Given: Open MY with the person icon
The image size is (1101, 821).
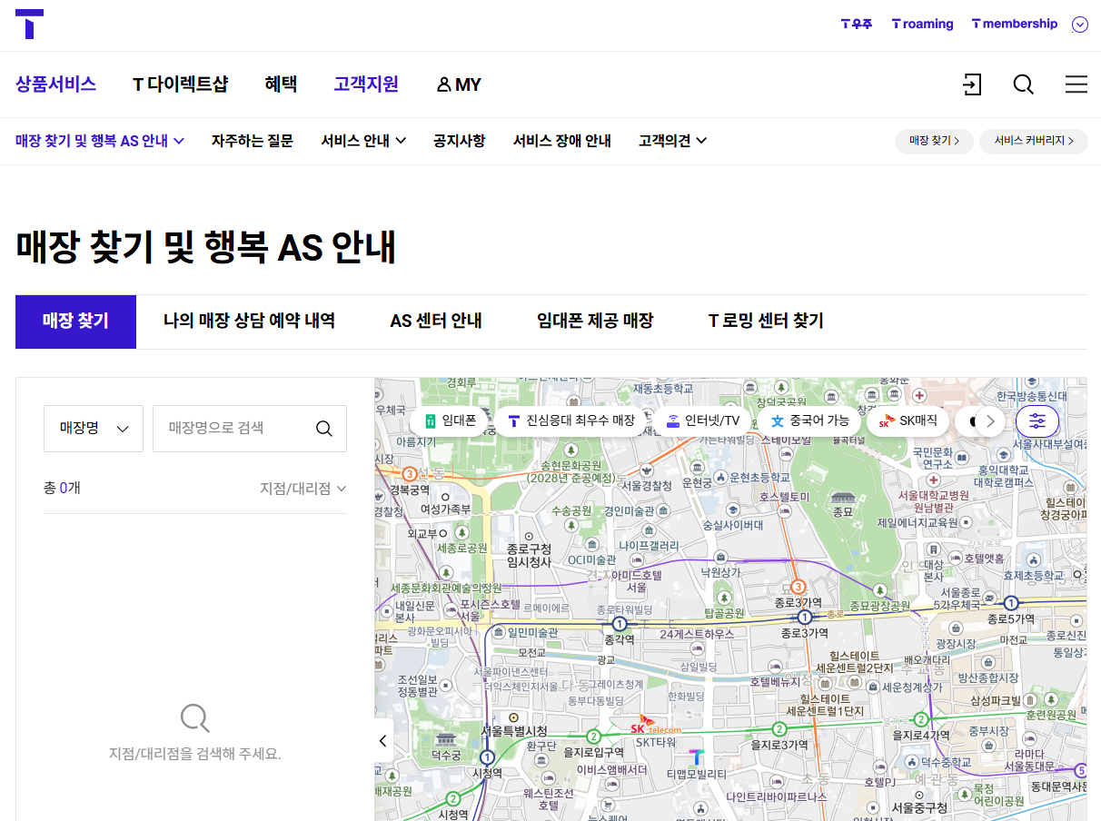Looking at the screenshot, I should click(458, 84).
